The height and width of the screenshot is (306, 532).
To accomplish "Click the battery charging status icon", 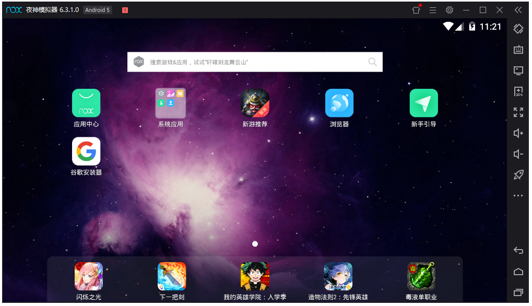I will pos(471,26).
